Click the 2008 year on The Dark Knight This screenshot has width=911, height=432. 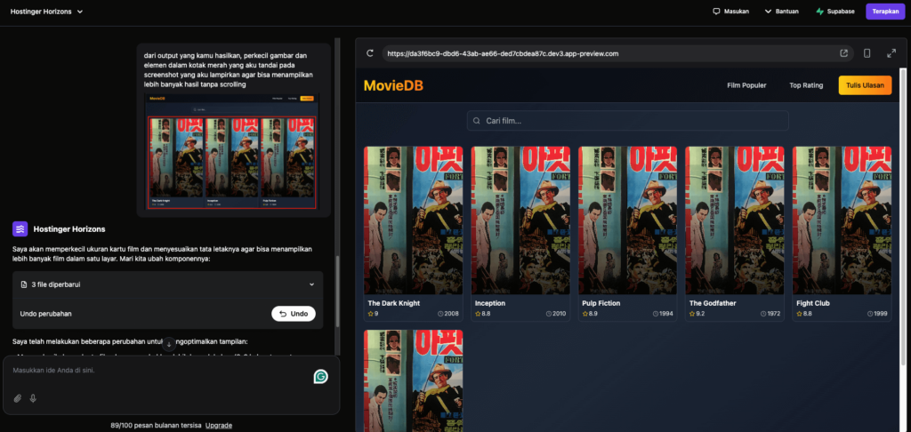coord(451,314)
